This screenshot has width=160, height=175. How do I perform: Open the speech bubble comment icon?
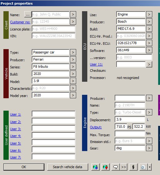[116, 167]
